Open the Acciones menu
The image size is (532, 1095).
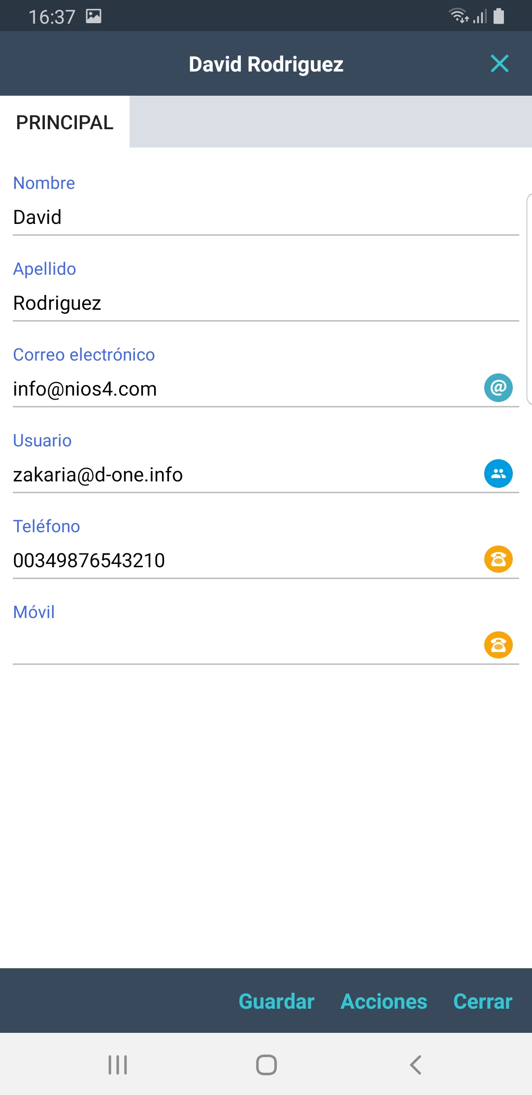(x=384, y=1001)
